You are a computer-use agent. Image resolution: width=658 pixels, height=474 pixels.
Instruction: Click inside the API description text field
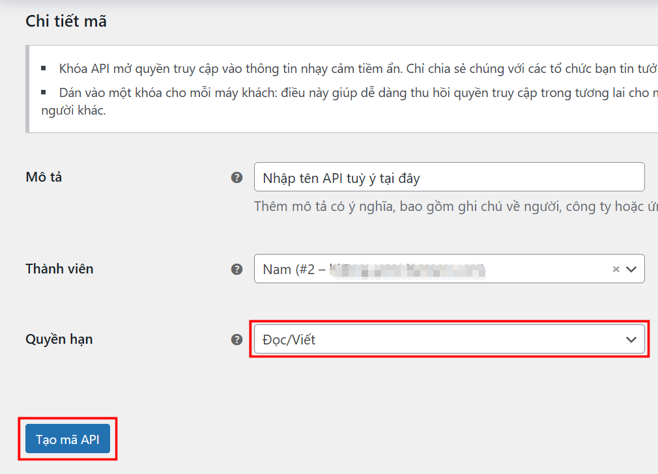coord(449,176)
